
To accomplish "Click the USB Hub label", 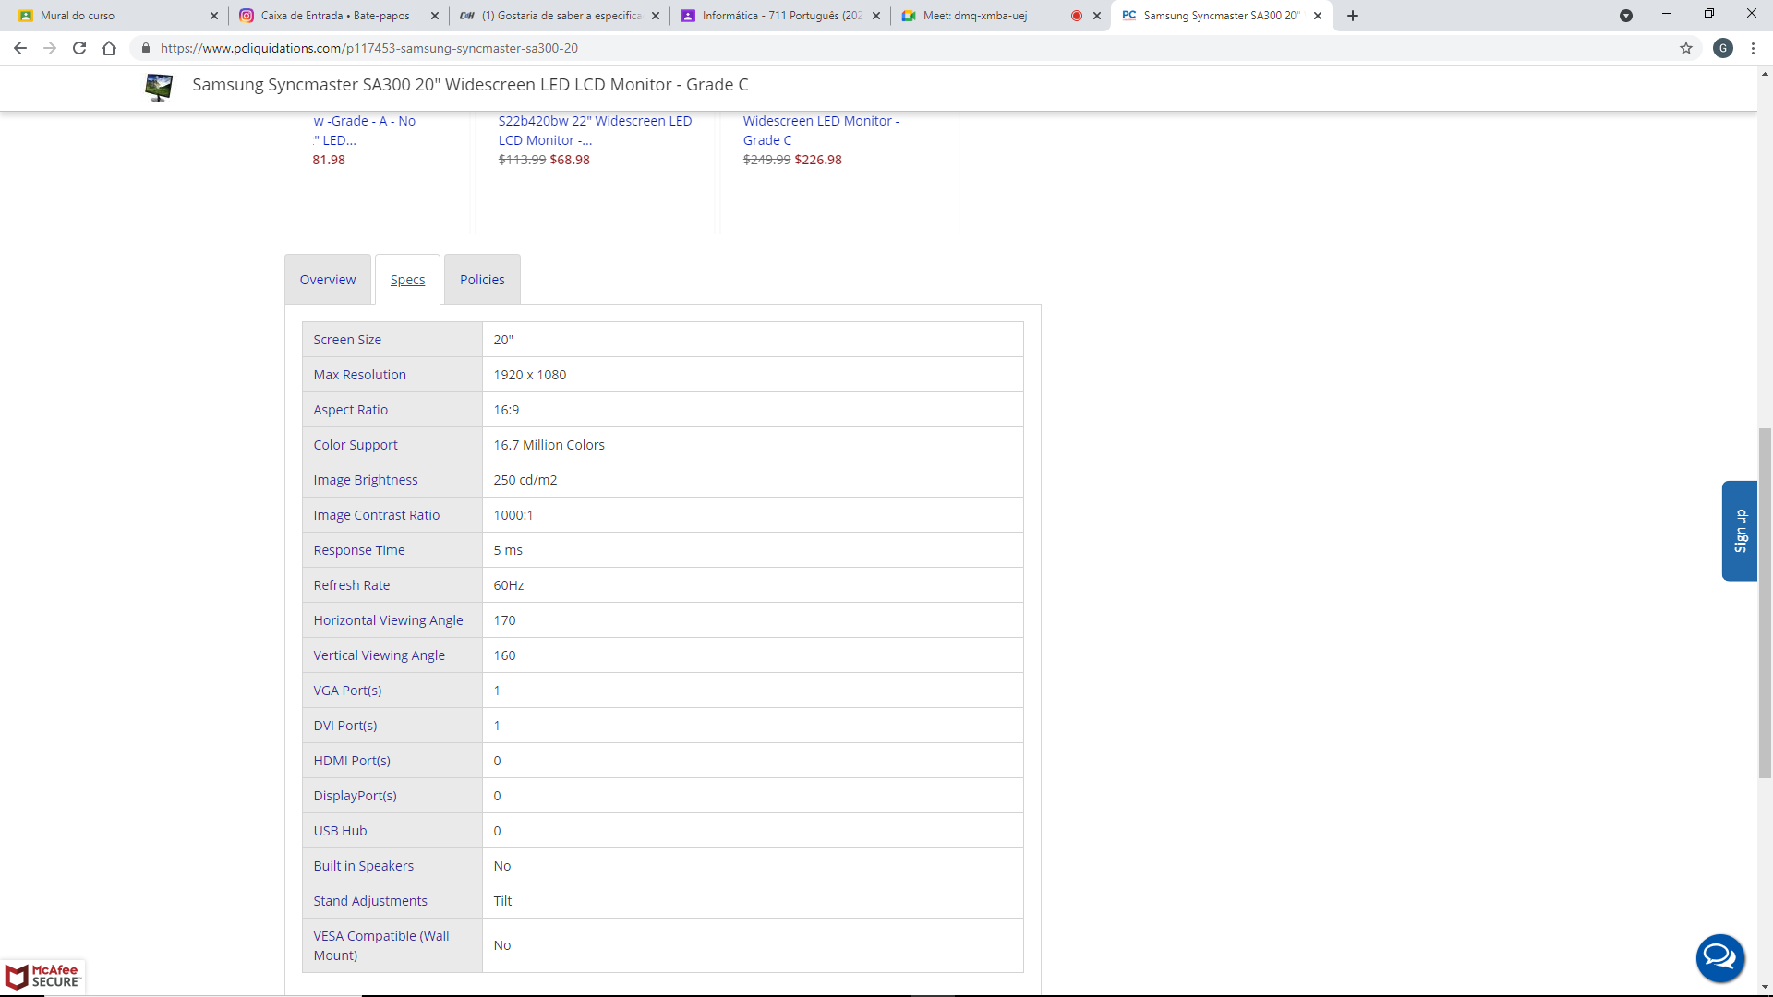I will click(x=340, y=831).
